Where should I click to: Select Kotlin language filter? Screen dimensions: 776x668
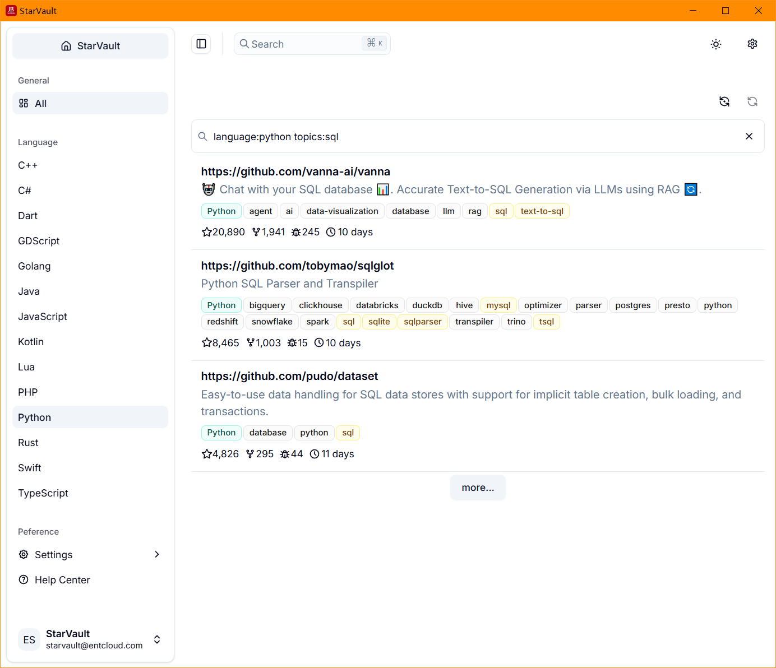coord(90,342)
